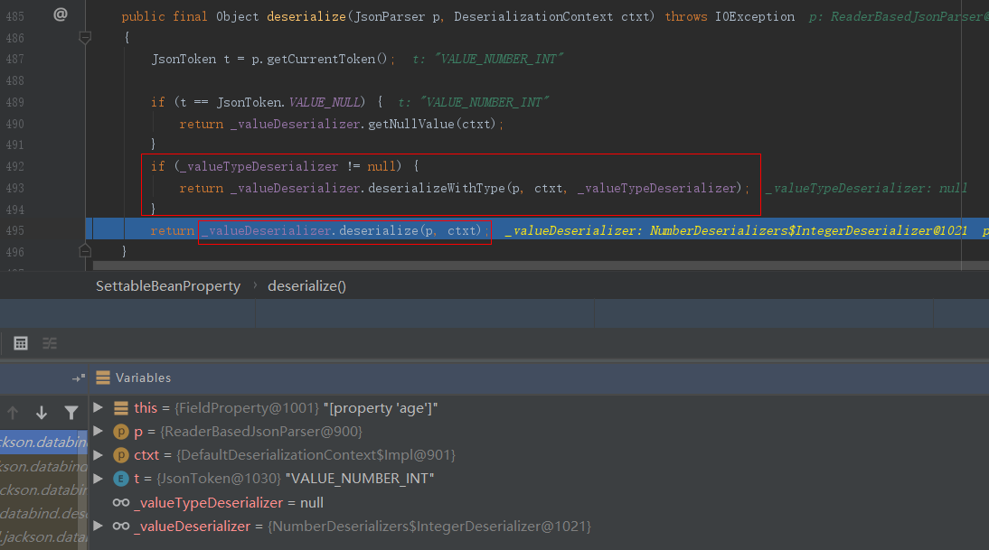Viewport: 989px width, 550px height.
Task: Click deserialize() in the breadcrumb bar
Action: [306, 286]
